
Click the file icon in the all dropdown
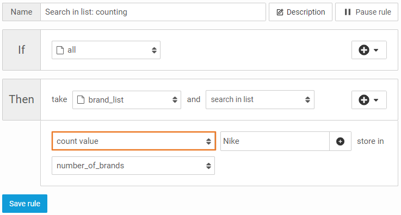coord(60,50)
